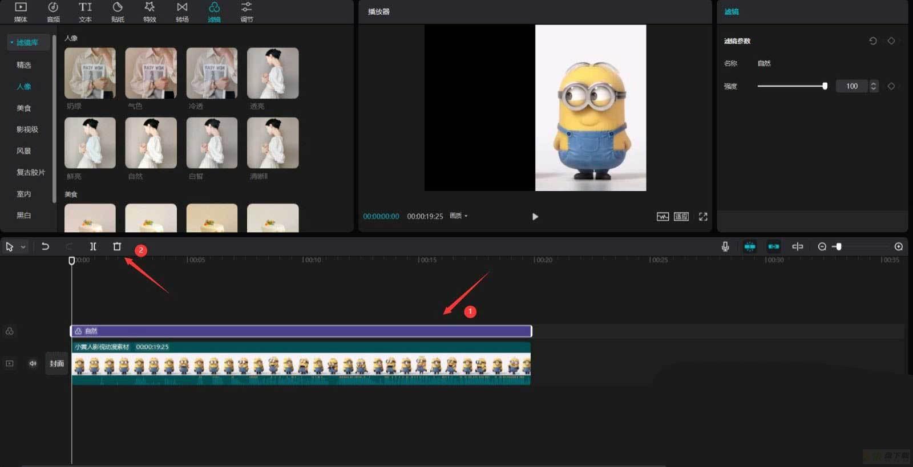Screen dimensions: 913x467
Task: Zoom out the timeline
Action: point(822,246)
